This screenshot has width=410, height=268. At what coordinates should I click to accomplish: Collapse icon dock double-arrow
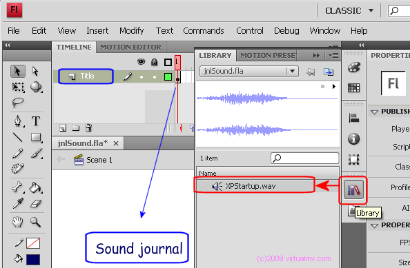pos(362,45)
